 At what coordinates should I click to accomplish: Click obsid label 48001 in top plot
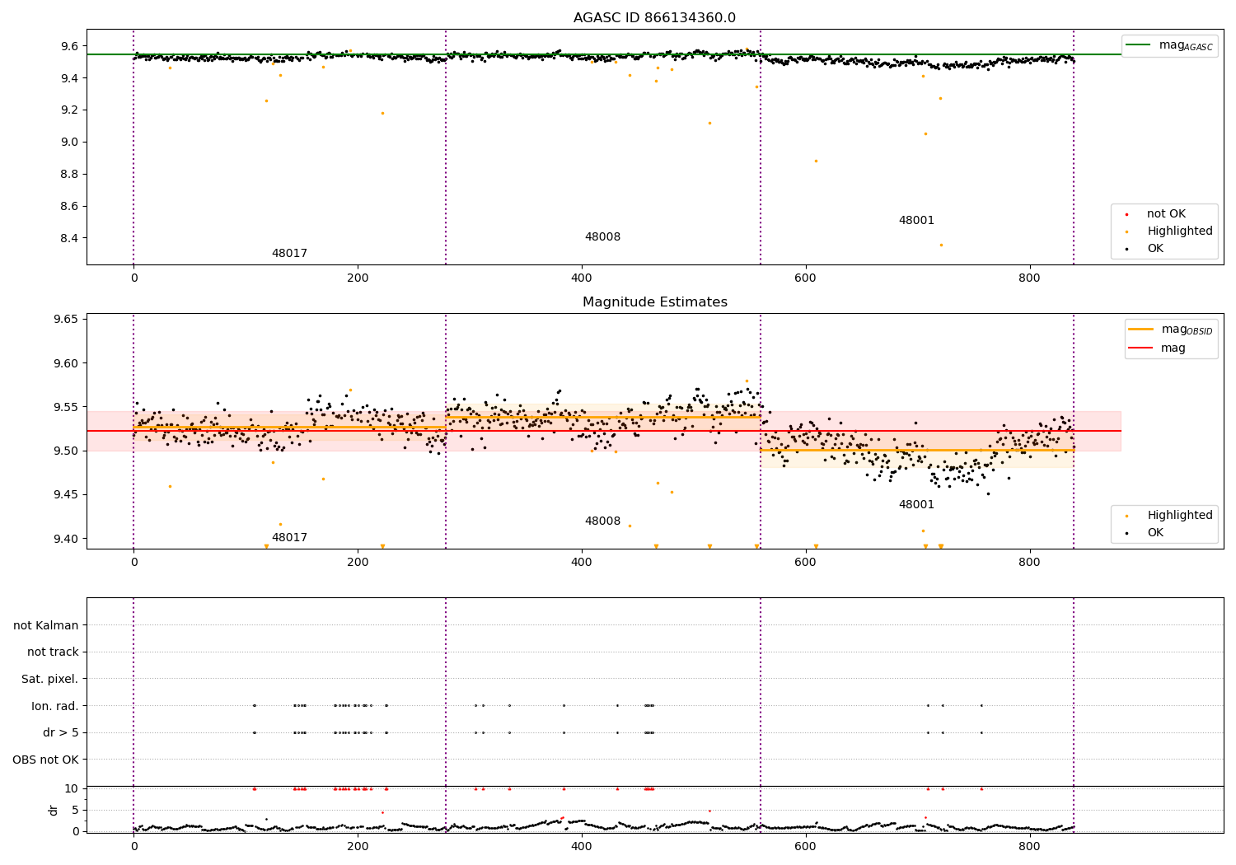point(916,221)
